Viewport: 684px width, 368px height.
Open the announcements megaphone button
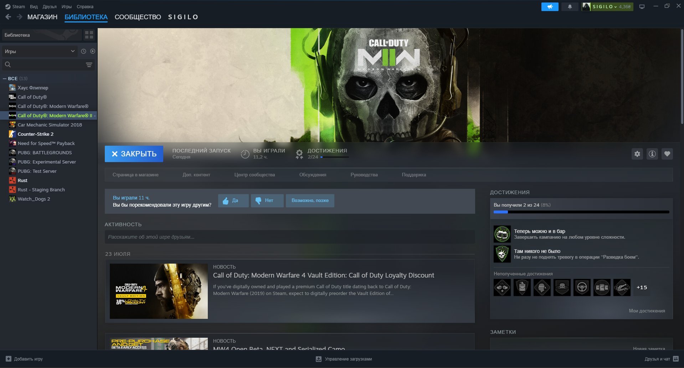[550, 7]
